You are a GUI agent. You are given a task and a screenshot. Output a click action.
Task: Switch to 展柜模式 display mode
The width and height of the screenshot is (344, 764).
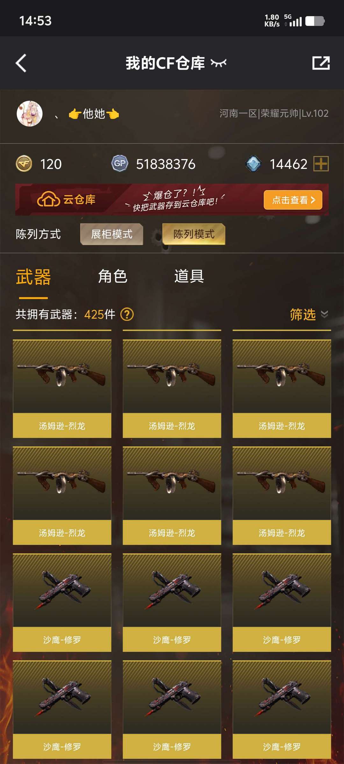[x=111, y=234]
